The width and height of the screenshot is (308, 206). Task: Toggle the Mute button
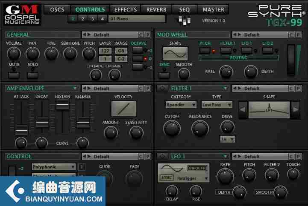(14, 75)
